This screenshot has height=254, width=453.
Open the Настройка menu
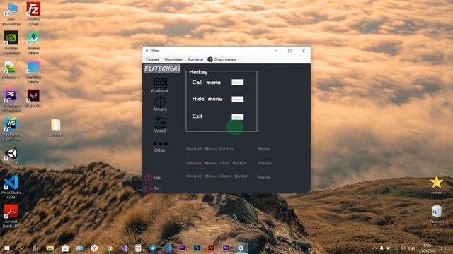[173, 59]
